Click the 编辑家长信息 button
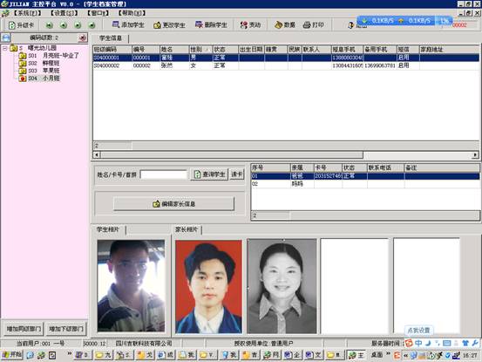The height and width of the screenshot is (362, 482). 173,203
